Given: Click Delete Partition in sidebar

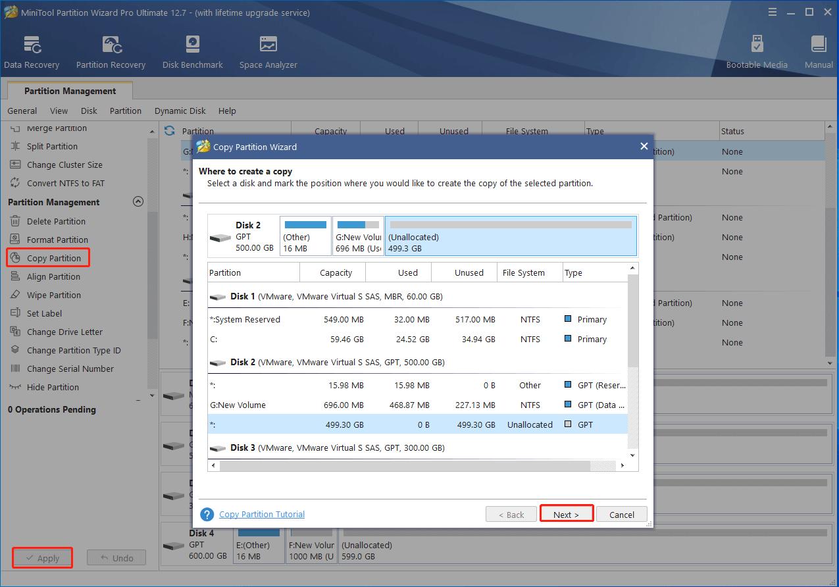Looking at the screenshot, I should click(56, 221).
